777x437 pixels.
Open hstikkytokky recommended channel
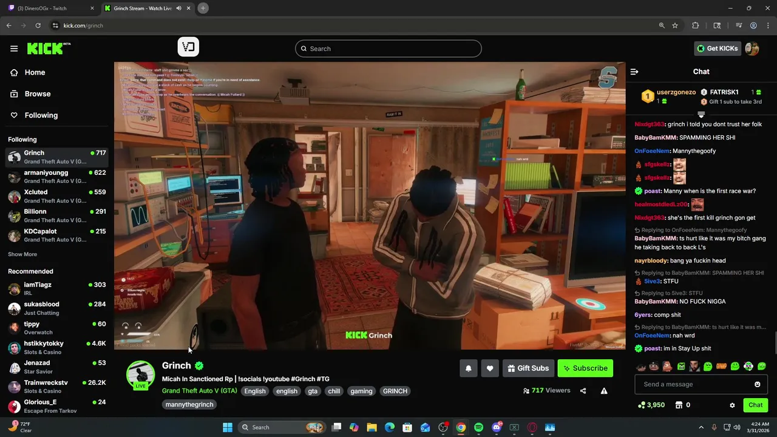click(56, 347)
